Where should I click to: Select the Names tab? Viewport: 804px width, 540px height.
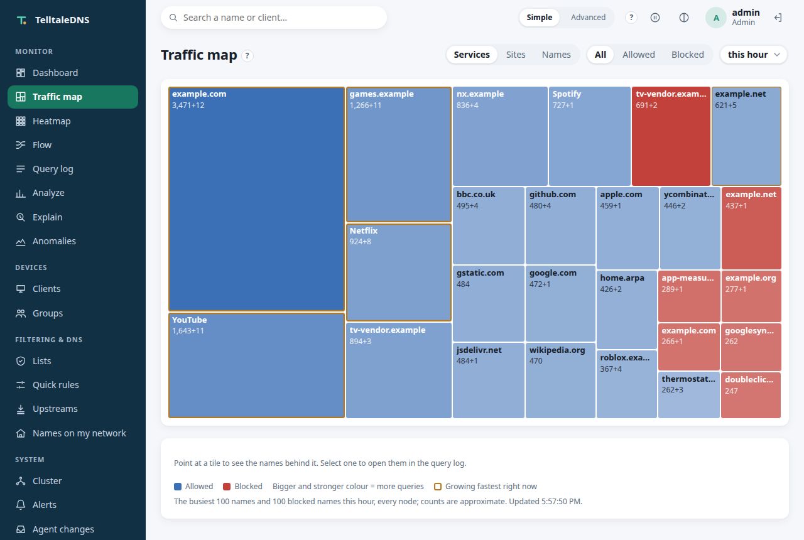point(556,55)
